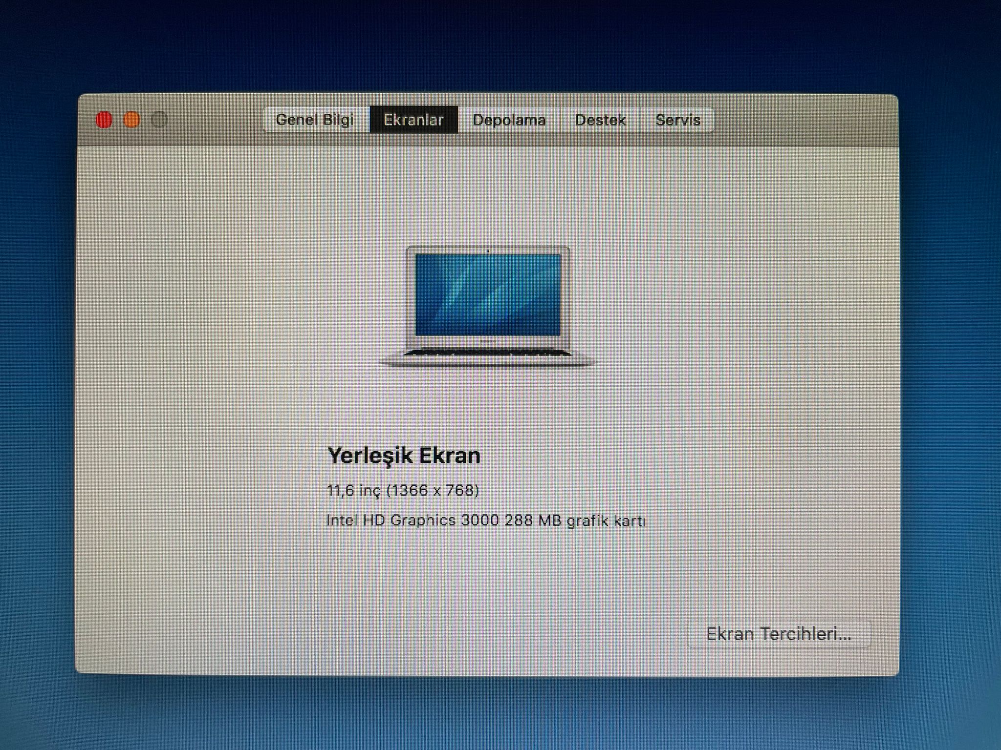Click the grayed-out zoom window button
This screenshot has width=1001, height=750.
(x=159, y=120)
